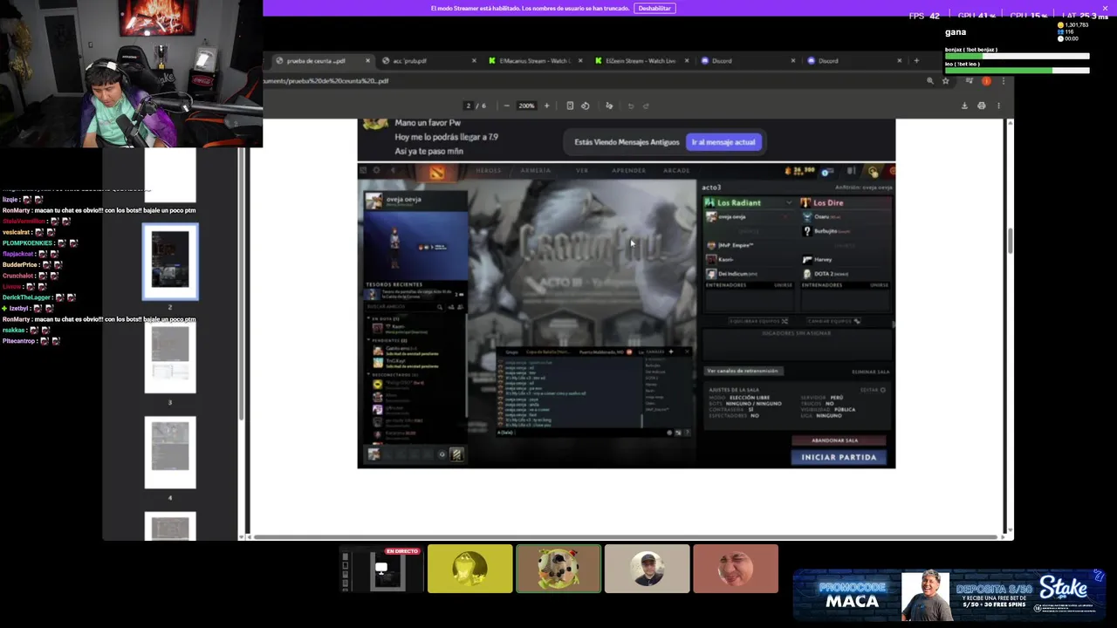
Task: Click the redo arrow in PDF toolbar
Action: tap(646, 106)
